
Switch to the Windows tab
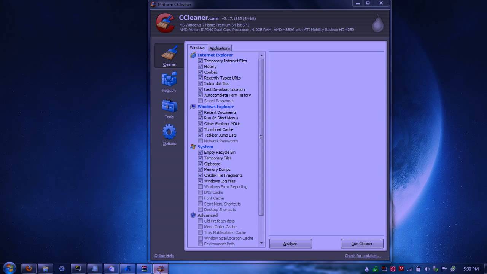coord(197,48)
